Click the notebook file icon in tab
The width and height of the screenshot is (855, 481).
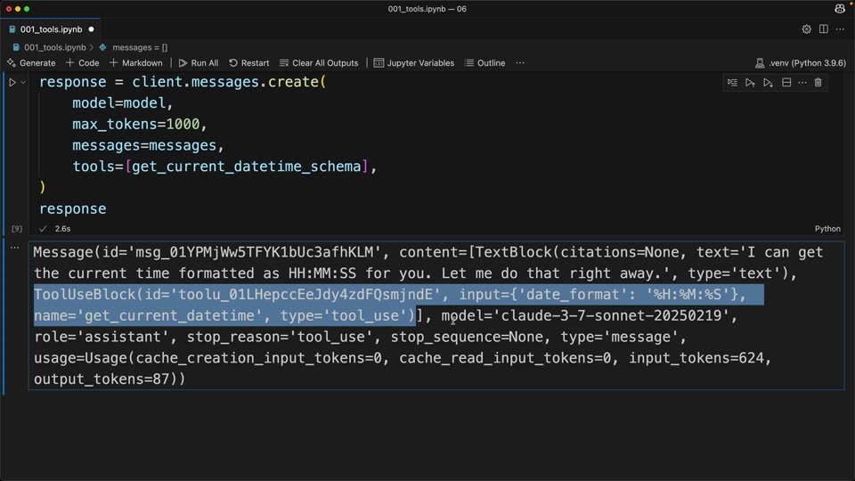[12, 29]
